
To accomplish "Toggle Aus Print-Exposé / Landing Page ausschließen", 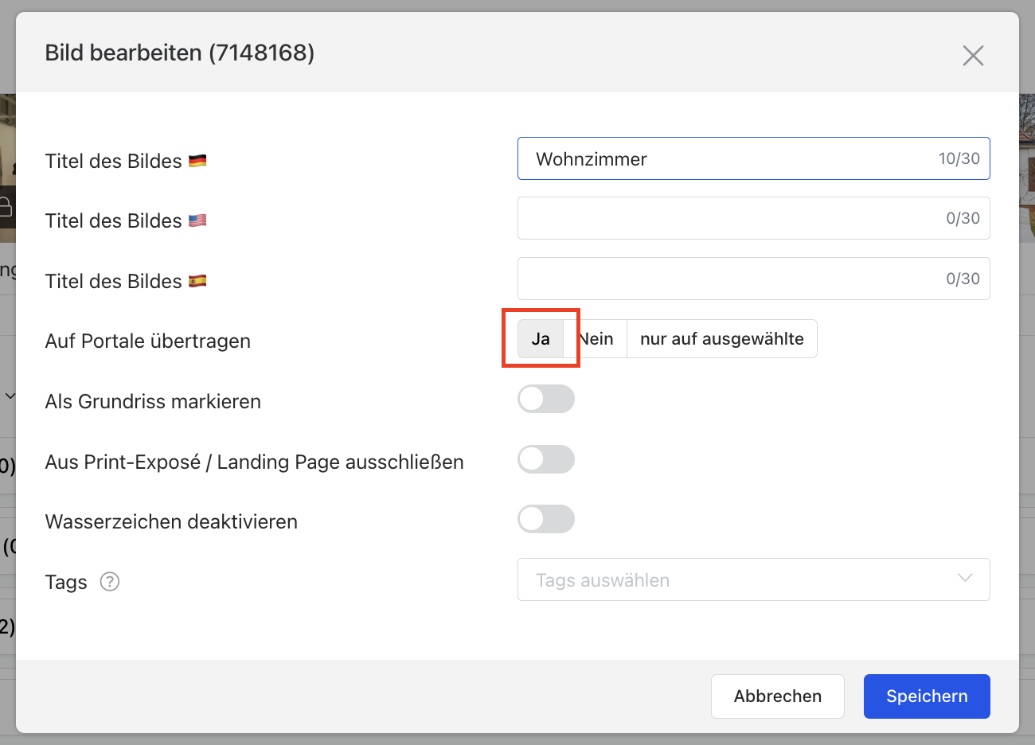I will click(x=546, y=459).
